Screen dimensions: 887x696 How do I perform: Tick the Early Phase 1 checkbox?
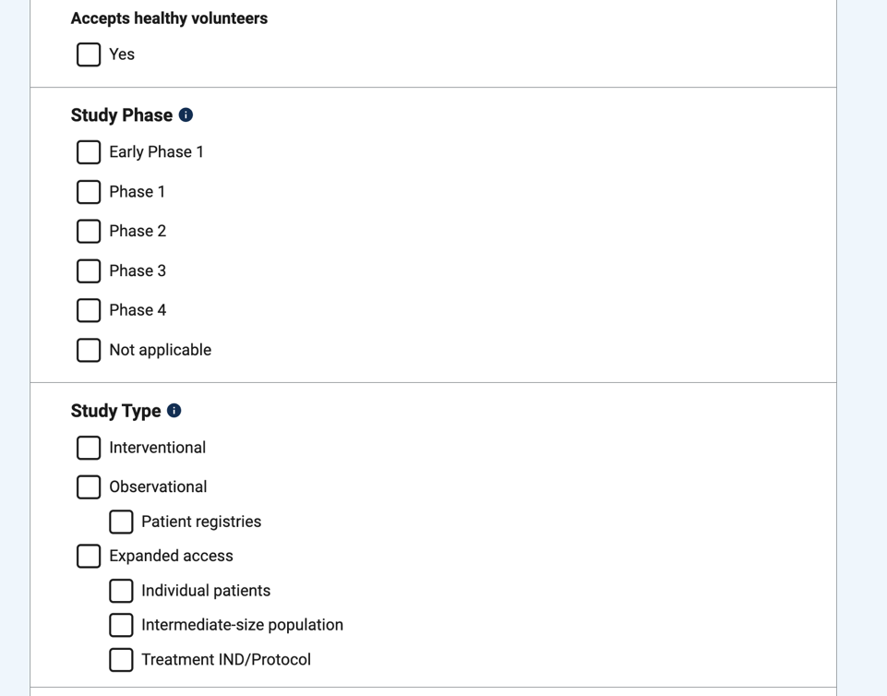click(x=89, y=151)
